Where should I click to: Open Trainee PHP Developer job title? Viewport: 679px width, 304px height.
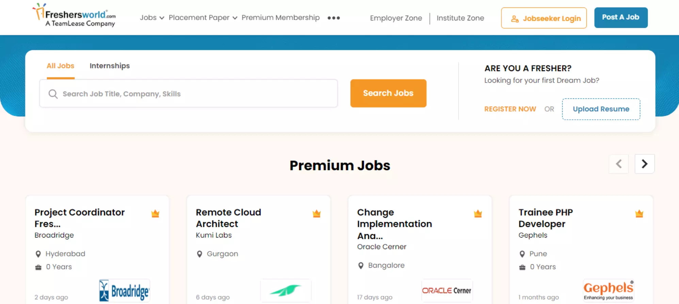(546, 218)
